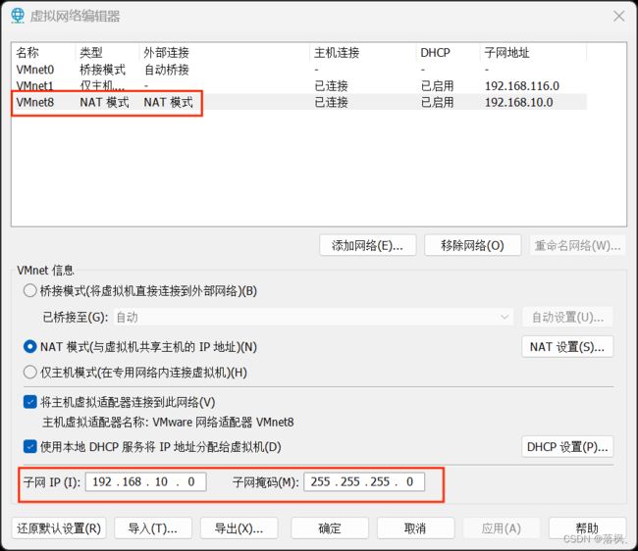This screenshot has height=551, width=638.
Task: Select the VMnet8 NAT mode row
Action: click(x=106, y=102)
